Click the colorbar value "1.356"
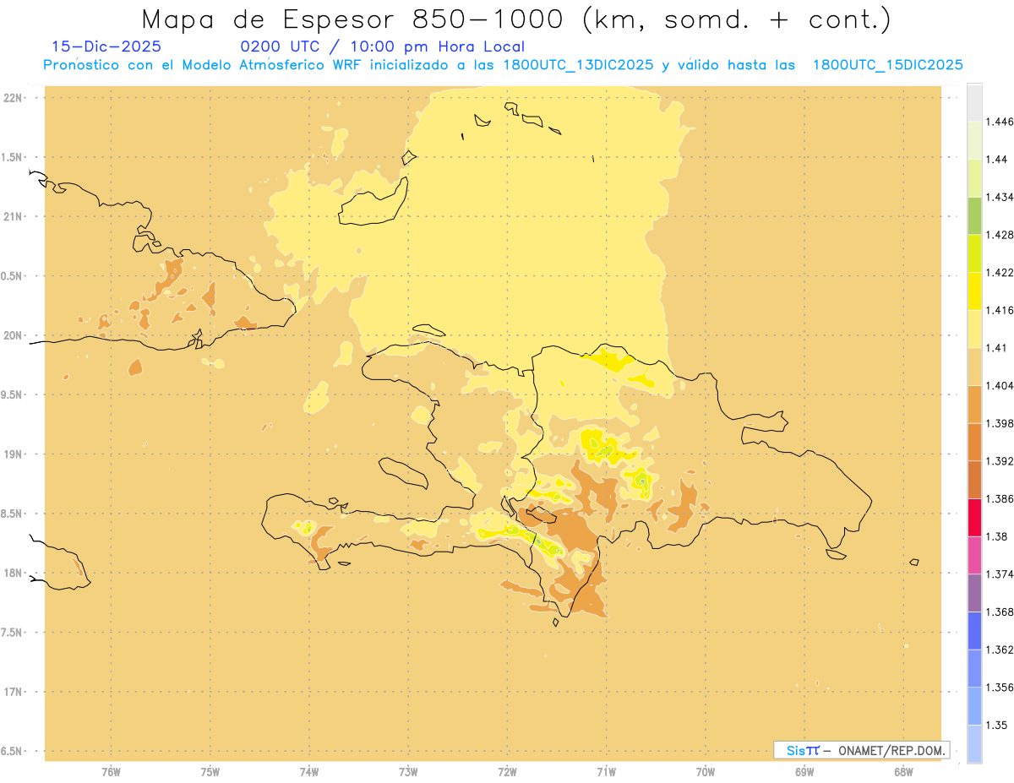This screenshot has width=1014, height=783. click(x=1000, y=688)
